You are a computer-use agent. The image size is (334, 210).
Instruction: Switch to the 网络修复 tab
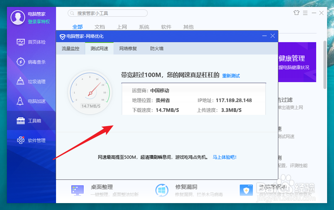click(128, 49)
